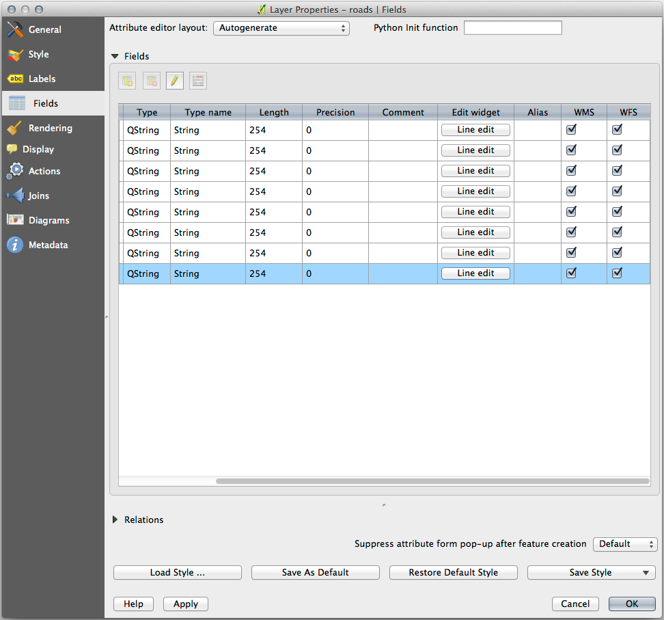Click the Delete column toolbar icon
The height and width of the screenshot is (620, 664).
click(x=152, y=81)
